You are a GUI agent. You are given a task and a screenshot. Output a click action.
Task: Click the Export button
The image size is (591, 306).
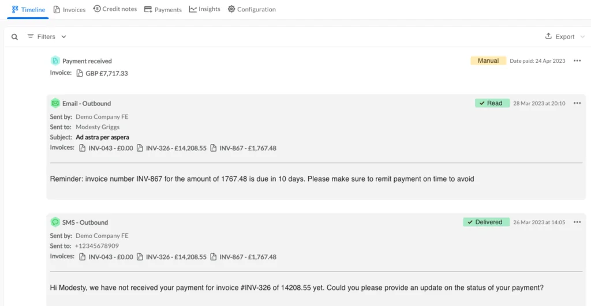click(560, 36)
